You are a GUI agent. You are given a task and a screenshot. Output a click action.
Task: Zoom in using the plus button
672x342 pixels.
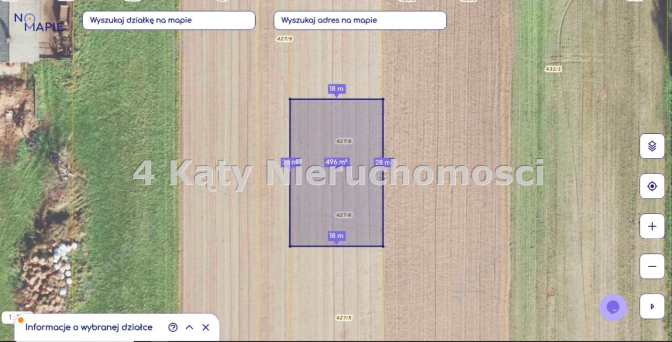tap(652, 227)
